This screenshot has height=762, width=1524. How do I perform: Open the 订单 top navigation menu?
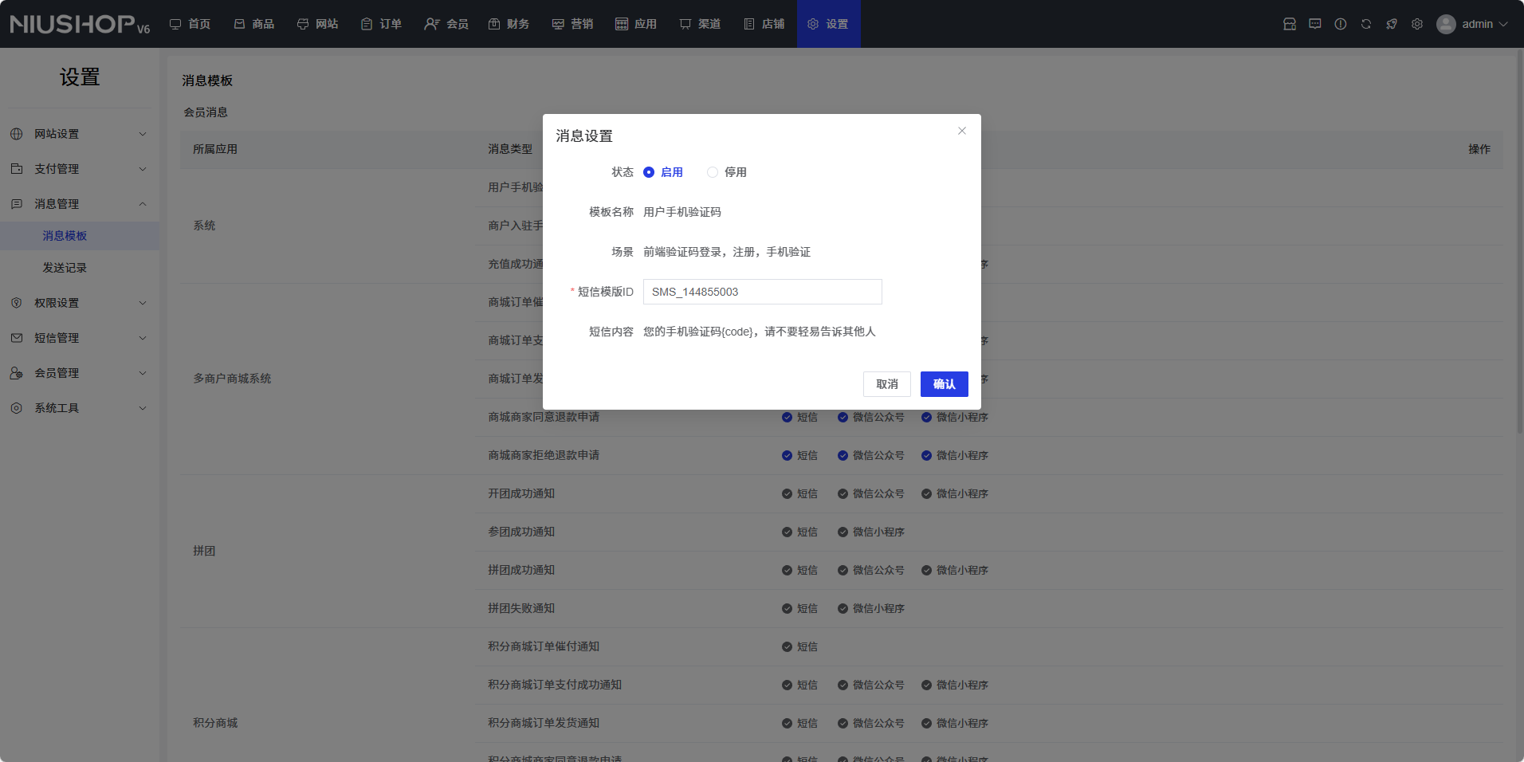[x=382, y=24]
